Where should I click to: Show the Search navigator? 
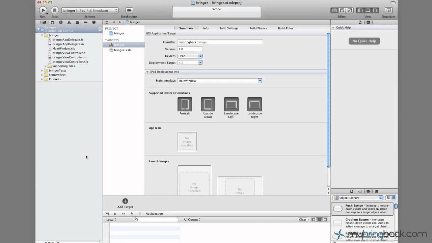pyautogui.click(x=61, y=22)
